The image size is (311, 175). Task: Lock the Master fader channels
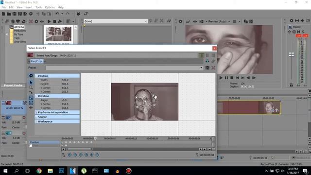click(291, 85)
